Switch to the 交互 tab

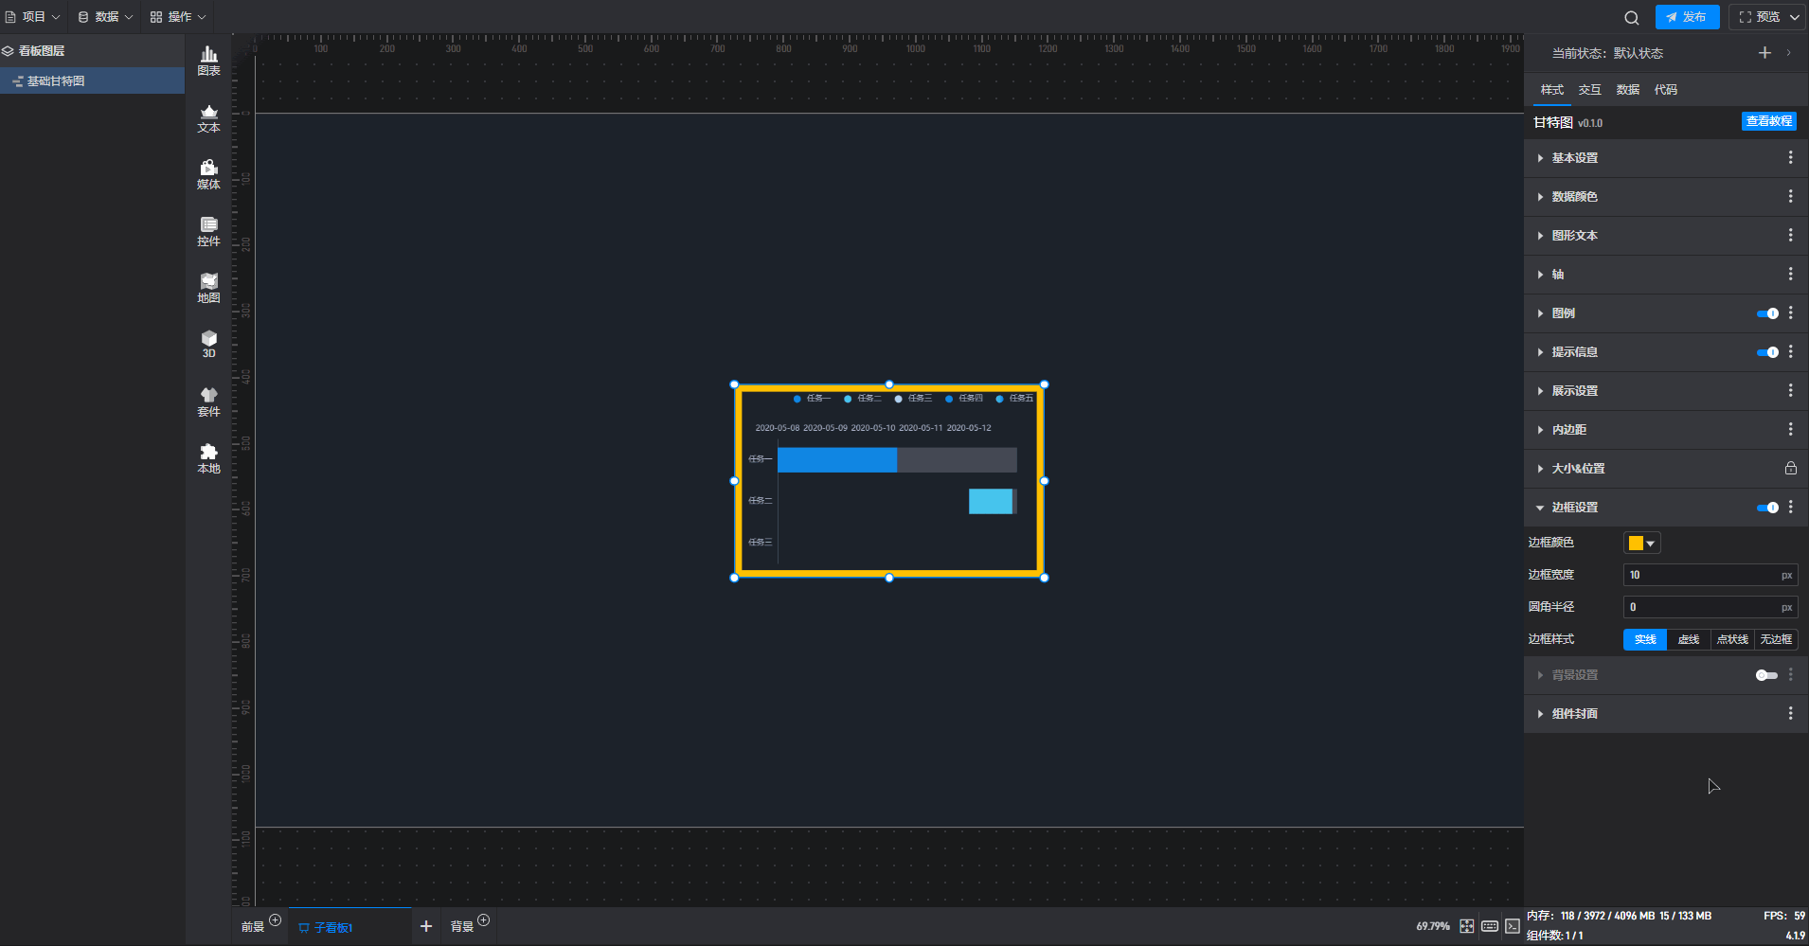pyautogui.click(x=1589, y=90)
